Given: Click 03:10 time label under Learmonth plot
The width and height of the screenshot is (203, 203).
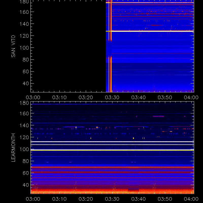Looking at the screenshot, I should coord(59,199).
